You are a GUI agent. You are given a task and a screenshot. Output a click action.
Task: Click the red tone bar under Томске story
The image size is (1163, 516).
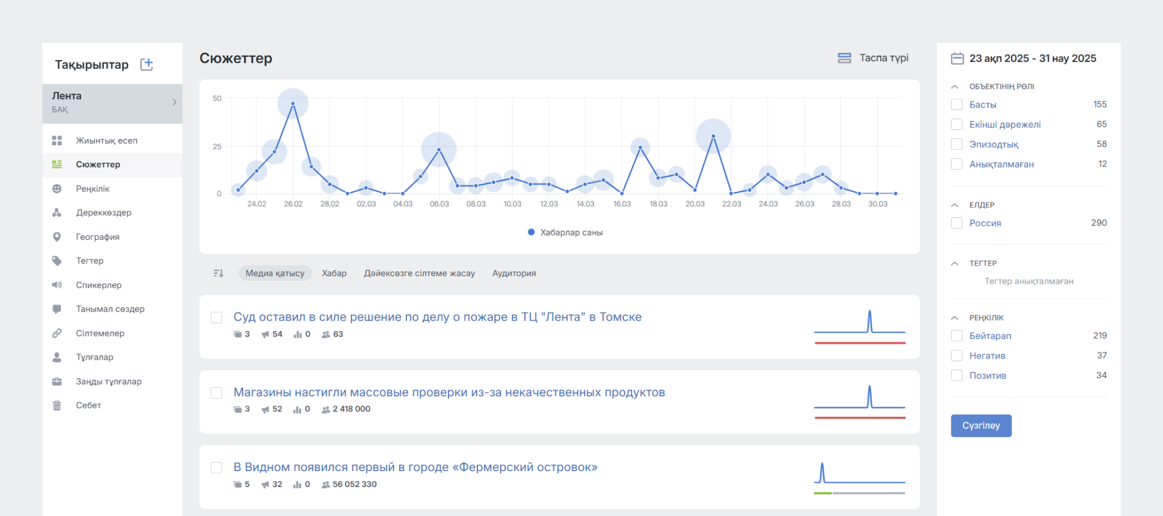[x=860, y=343]
